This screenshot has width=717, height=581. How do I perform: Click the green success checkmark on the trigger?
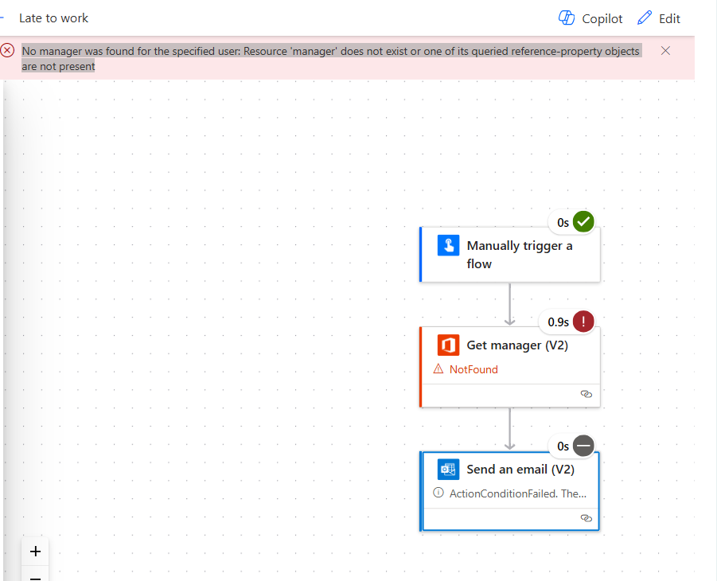(x=584, y=221)
